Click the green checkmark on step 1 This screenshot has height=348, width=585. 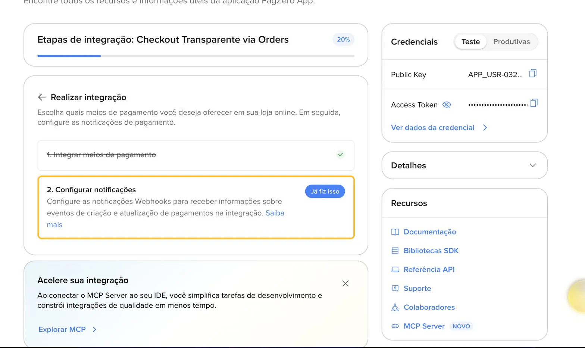tap(340, 154)
